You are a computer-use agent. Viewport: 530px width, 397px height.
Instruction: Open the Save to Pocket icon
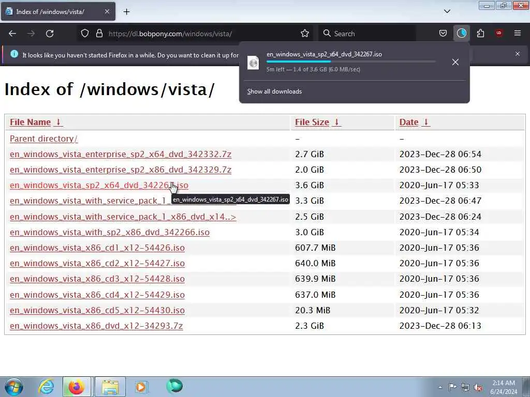443,34
